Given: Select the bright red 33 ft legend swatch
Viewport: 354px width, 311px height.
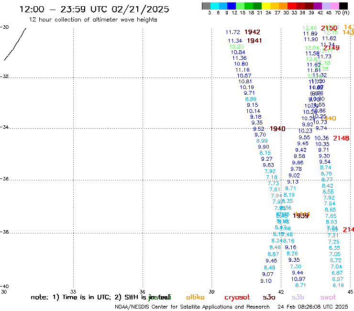Looking at the screenshot, I should (292, 6).
